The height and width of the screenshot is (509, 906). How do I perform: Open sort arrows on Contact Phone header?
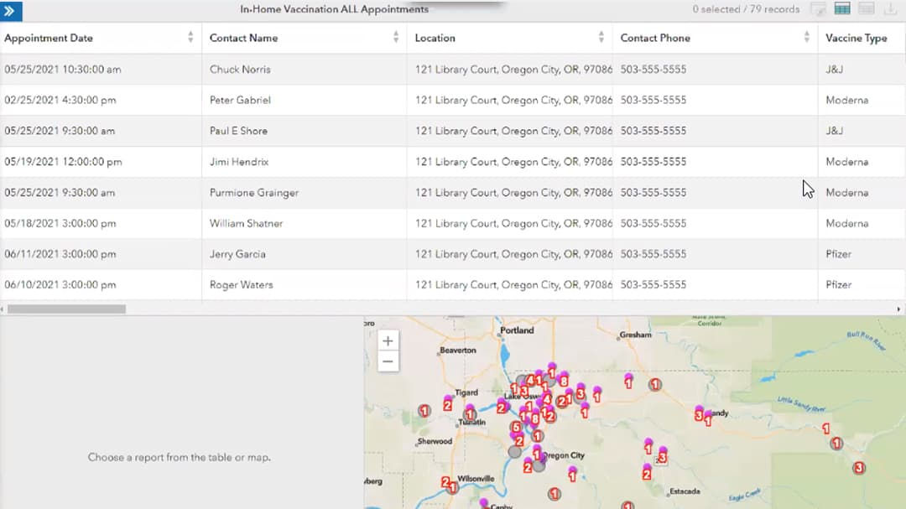(804, 38)
